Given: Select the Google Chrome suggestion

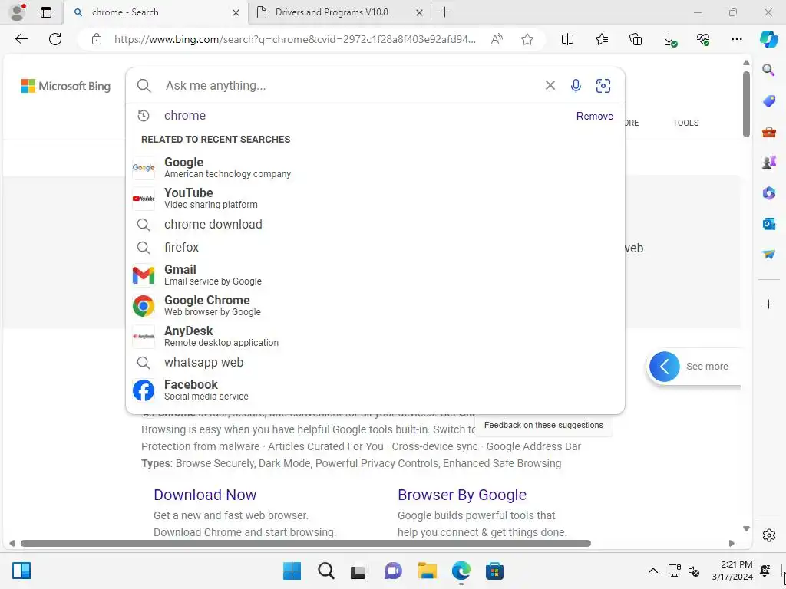Looking at the screenshot, I should 375,305.
